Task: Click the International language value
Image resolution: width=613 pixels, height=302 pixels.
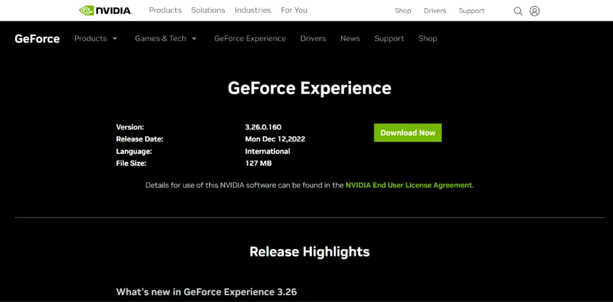Action: click(268, 152)
